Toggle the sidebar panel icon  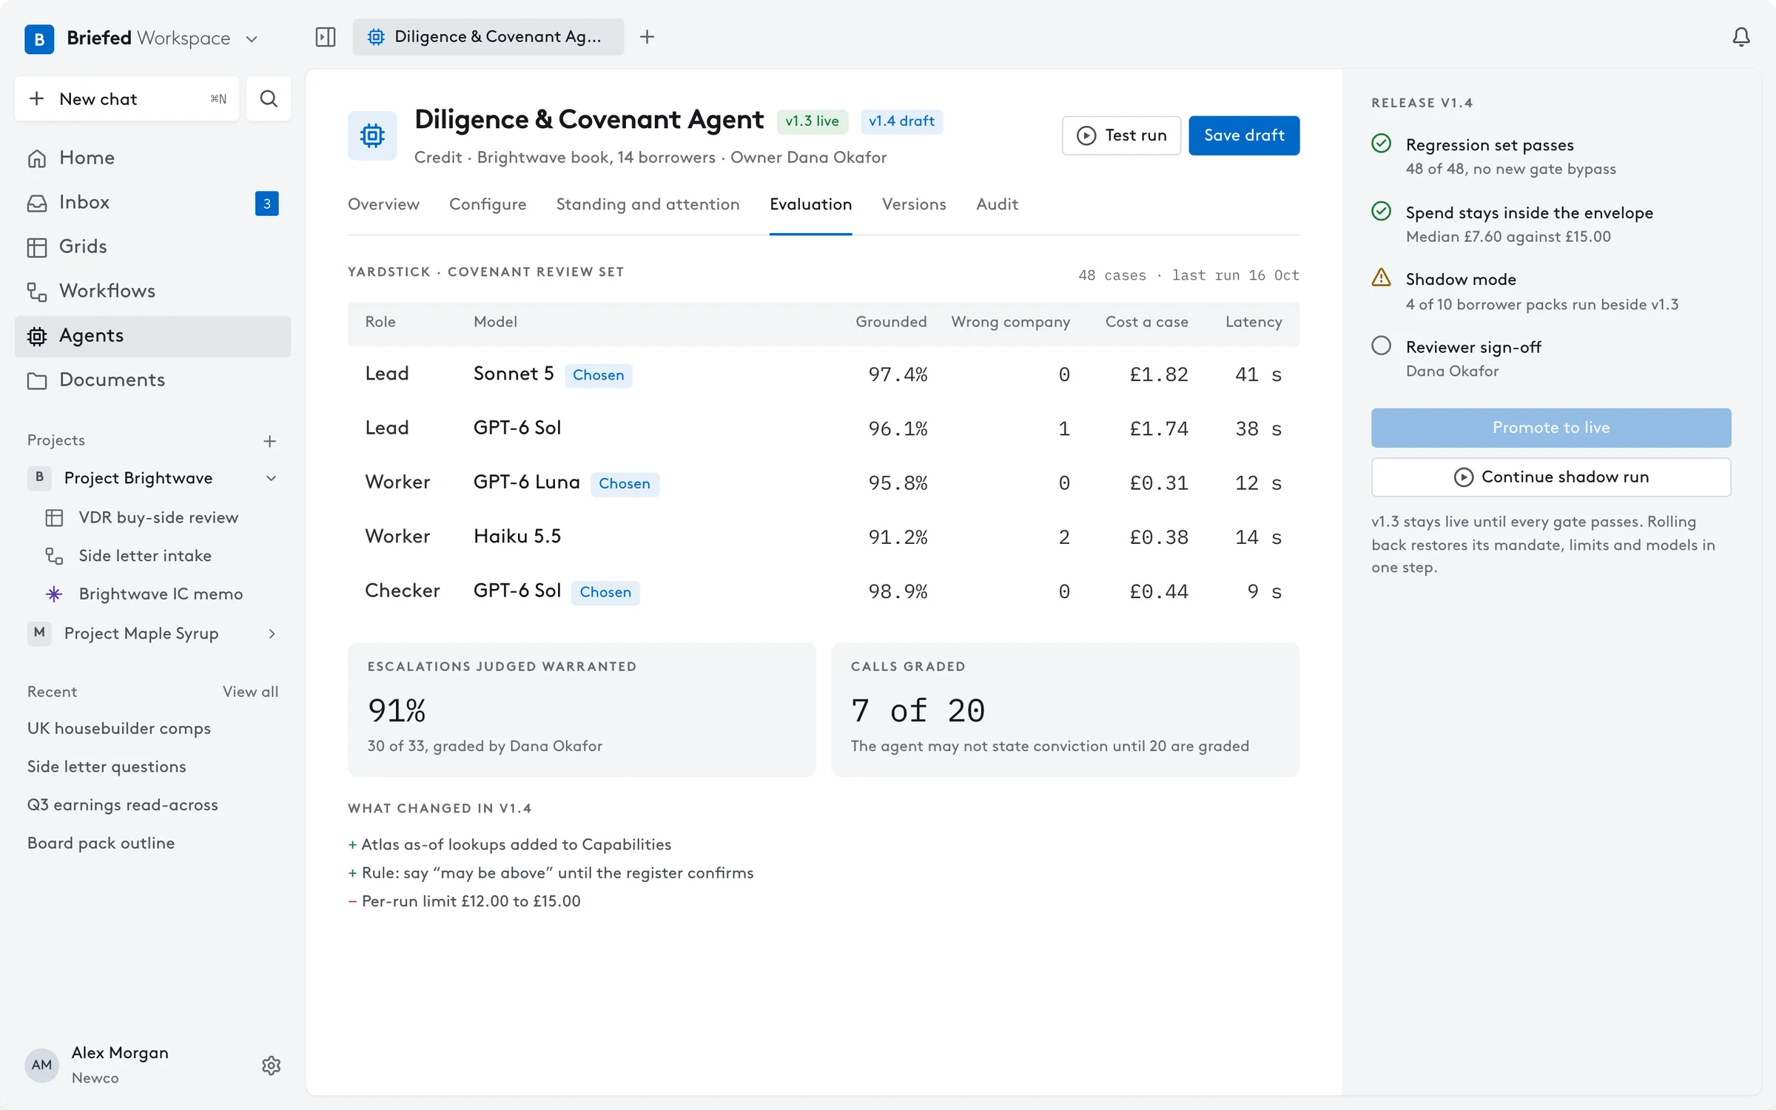point(326,37)
